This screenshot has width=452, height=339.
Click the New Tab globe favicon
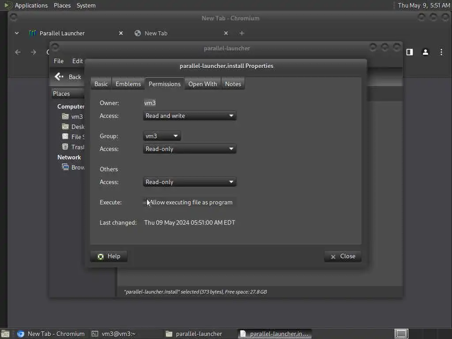tap(138, 34)
